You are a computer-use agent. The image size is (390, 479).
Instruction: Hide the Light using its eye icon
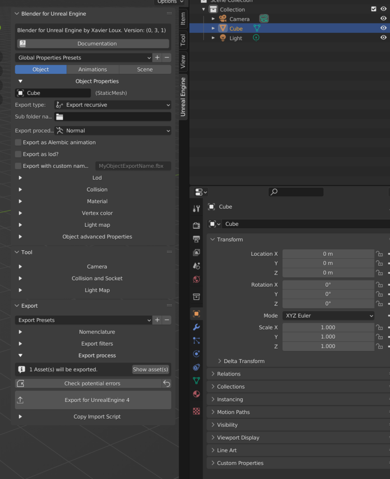point(383,37)
